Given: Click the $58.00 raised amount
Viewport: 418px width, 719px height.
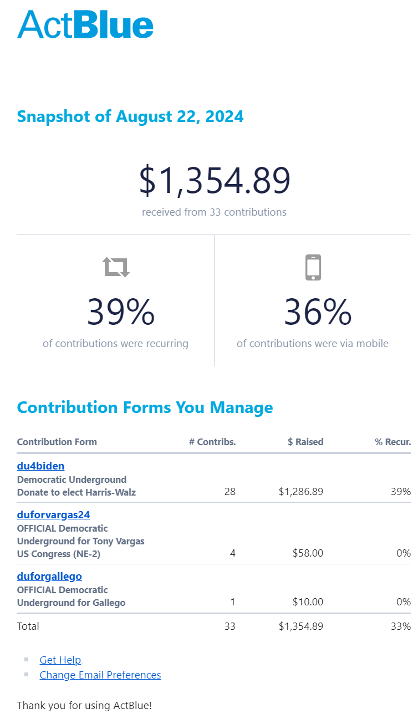Looking at the screenshot, I should (x=308, y=553).
